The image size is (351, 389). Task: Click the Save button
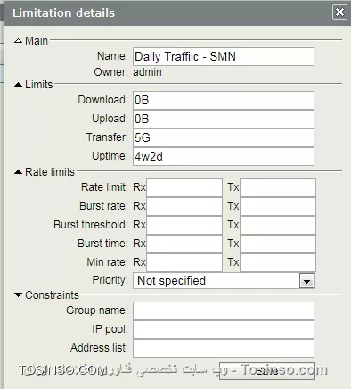tap(267, 371)
